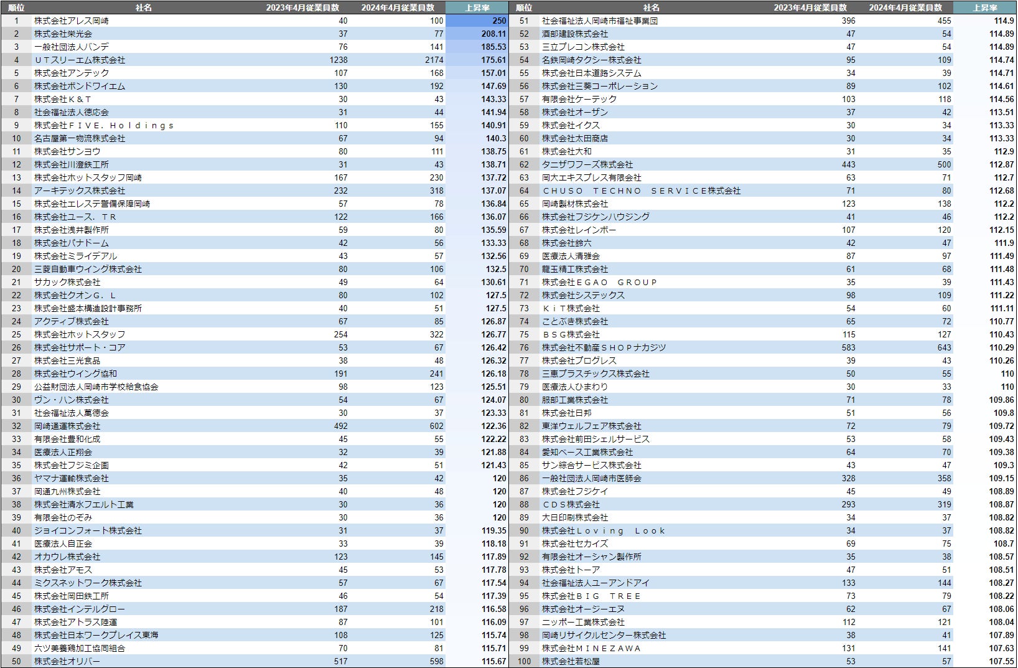Click 株式会社サポート・コア cell
This screenshot has width=1018, height=668.
tap(80, 347)
